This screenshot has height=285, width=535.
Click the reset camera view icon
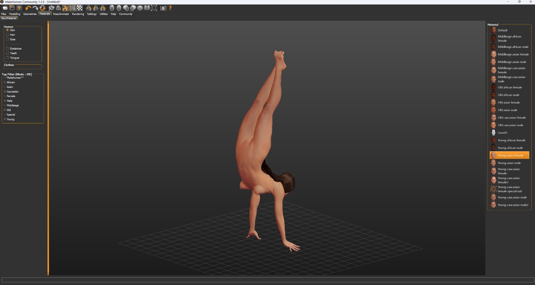coord(154,8)
